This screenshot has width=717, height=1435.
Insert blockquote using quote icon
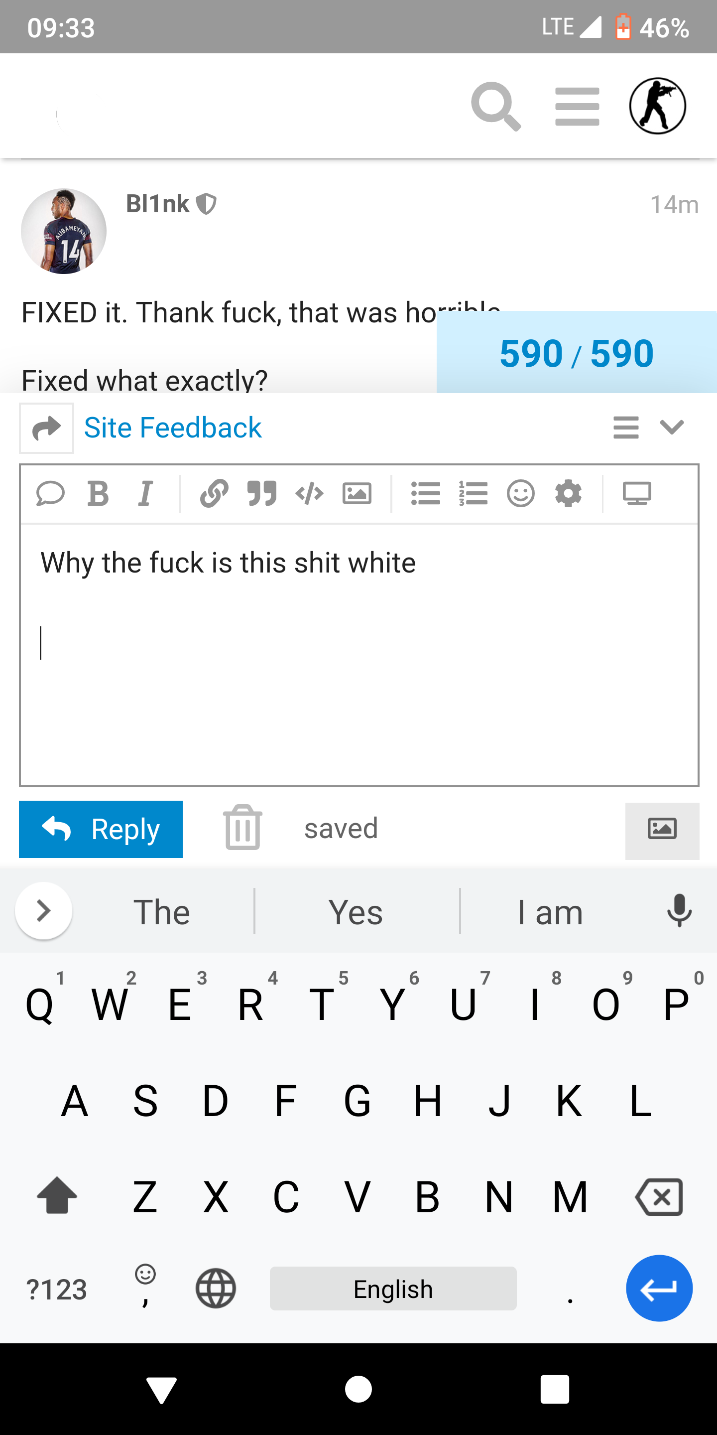point(261,494)
